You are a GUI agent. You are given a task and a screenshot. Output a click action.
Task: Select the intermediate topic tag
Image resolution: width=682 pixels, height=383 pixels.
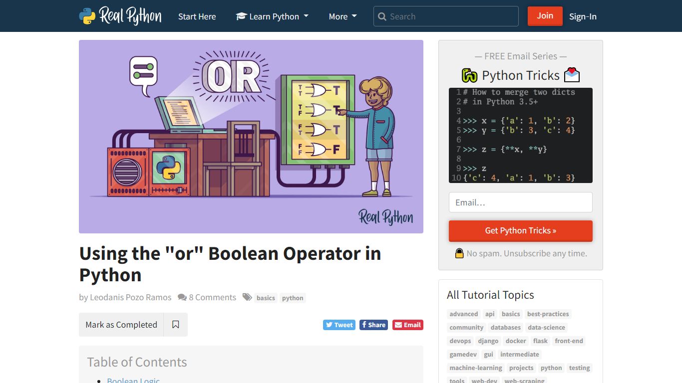pyautogui.click(x=520, y=354)
